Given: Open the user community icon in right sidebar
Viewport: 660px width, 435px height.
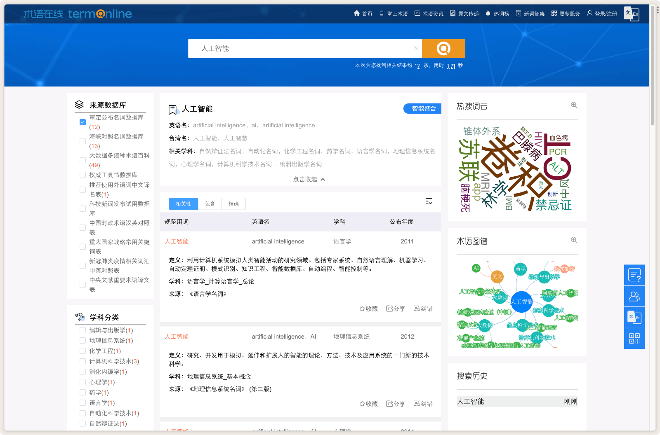Looking at the screenshot, I should tap(634, 296).
